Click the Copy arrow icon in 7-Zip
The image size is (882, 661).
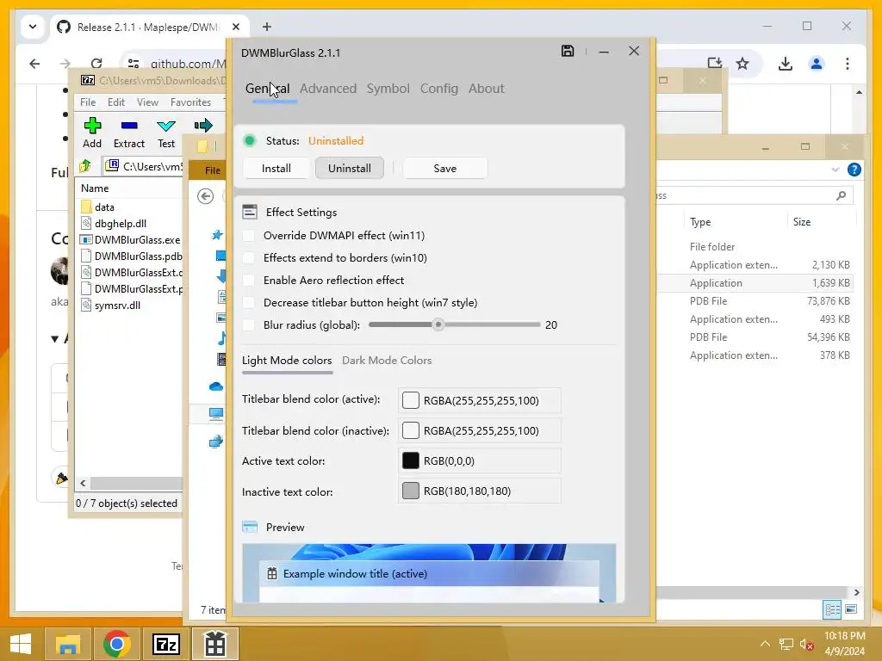click(x=203, y=126)
